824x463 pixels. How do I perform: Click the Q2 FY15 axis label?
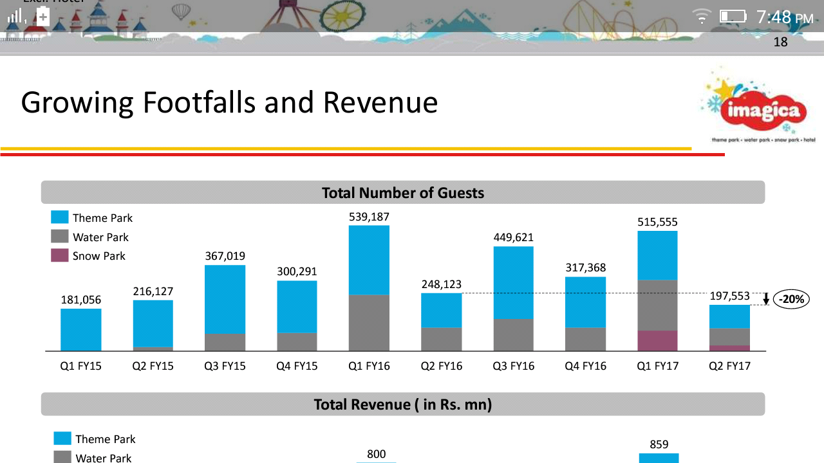pyautogui.click(x=153, y=366)
